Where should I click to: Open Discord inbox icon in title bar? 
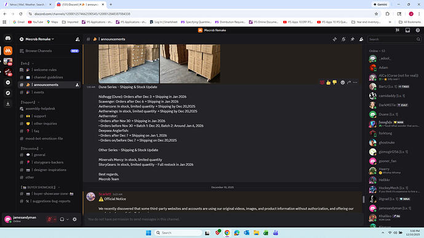pyautogui.click(x=407, y=30)
